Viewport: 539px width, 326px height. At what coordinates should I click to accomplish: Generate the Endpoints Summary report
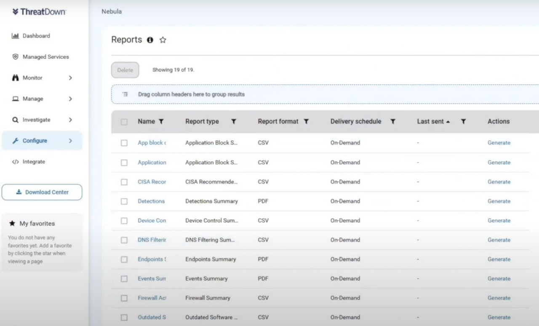[x=499, y=259]
